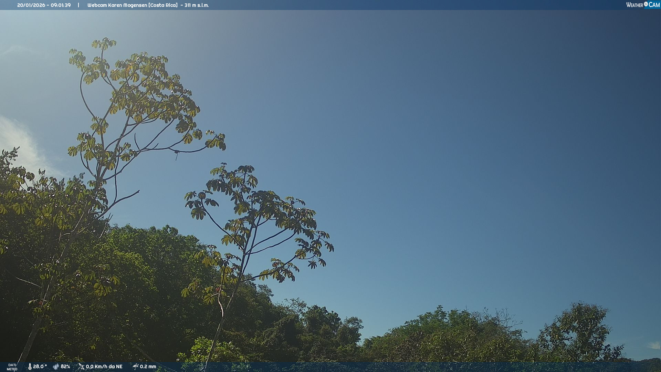This screenshot has width=661, height=372.
Task: Click the 0.0 Km/h da NE wind reading
Action: click(104, 366)
